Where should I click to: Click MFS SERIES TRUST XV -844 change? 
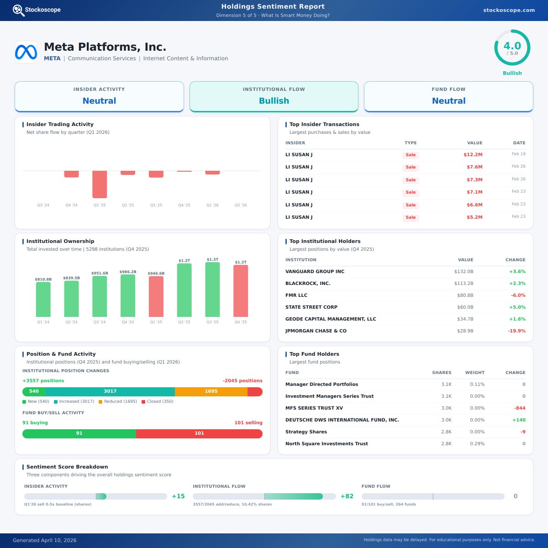point(520,408)
